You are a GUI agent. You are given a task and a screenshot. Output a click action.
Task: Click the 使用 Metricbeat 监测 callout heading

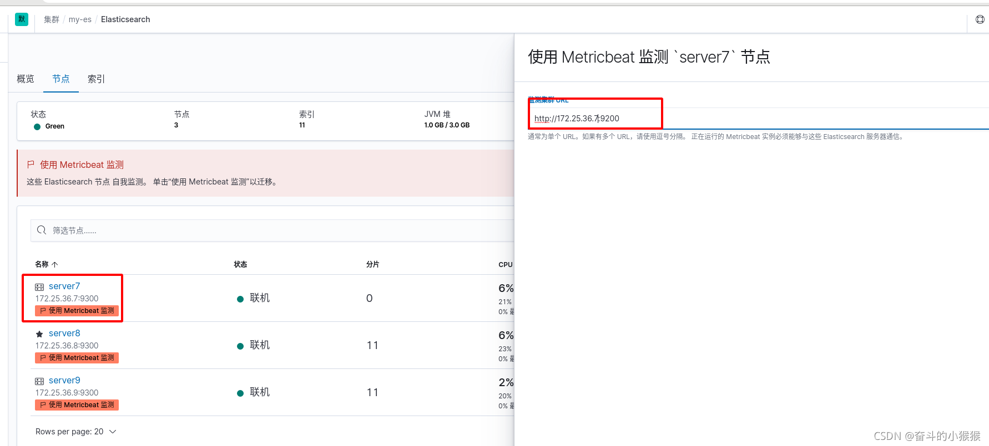82,165
